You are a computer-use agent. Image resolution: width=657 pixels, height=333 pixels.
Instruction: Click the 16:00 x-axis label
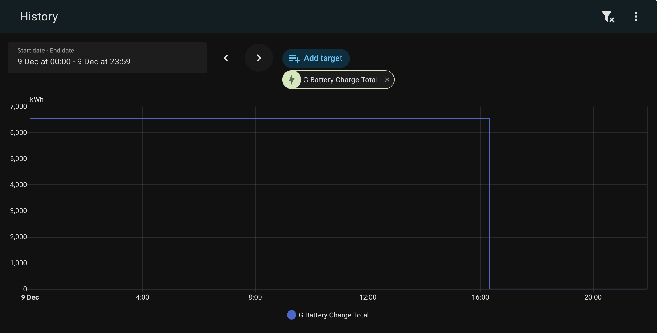[x=480, y=297]
